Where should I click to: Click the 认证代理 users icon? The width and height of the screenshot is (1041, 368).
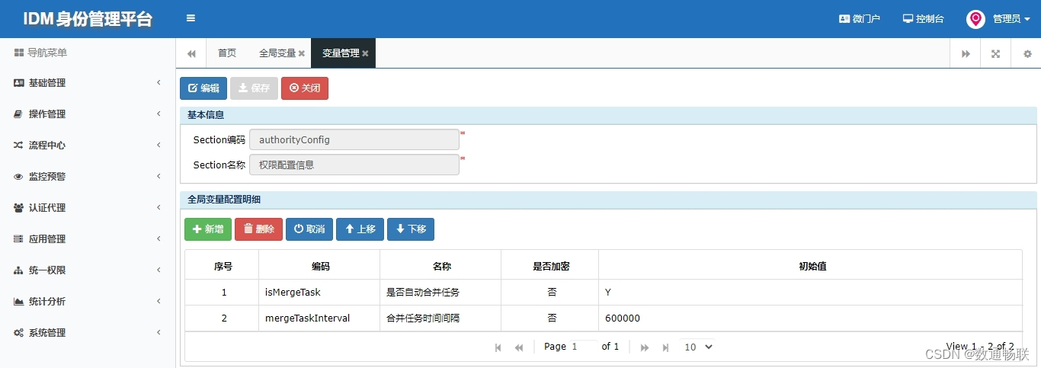(x=19, y=208)
